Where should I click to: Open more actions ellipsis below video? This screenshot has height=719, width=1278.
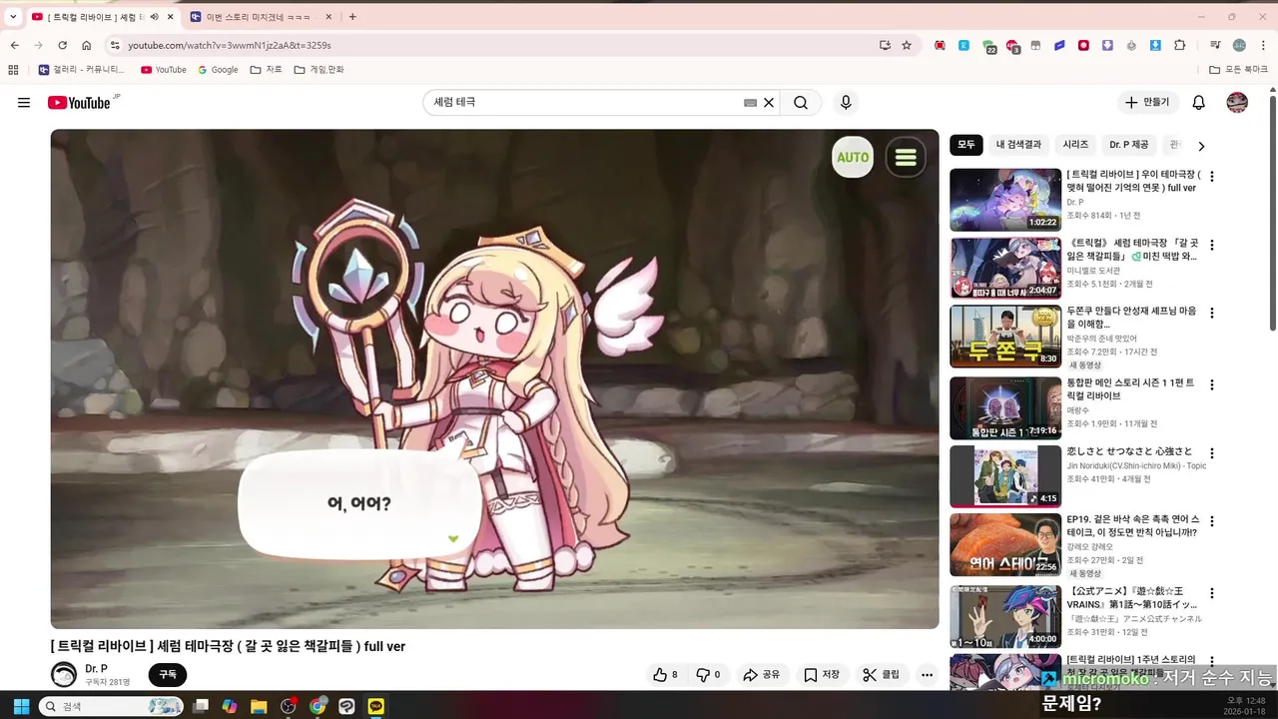pos(928,675)
